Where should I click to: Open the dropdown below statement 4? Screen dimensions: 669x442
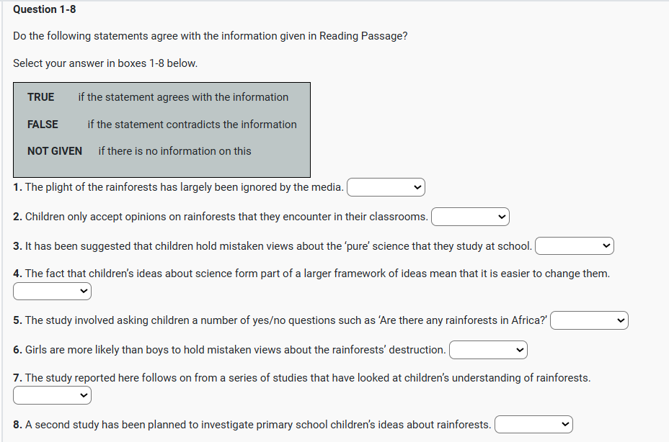[52, 292]
